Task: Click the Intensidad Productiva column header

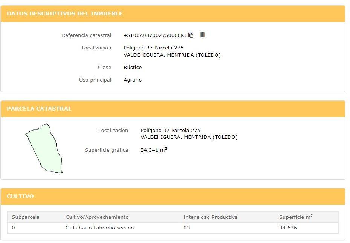Action: click(210, 217)
